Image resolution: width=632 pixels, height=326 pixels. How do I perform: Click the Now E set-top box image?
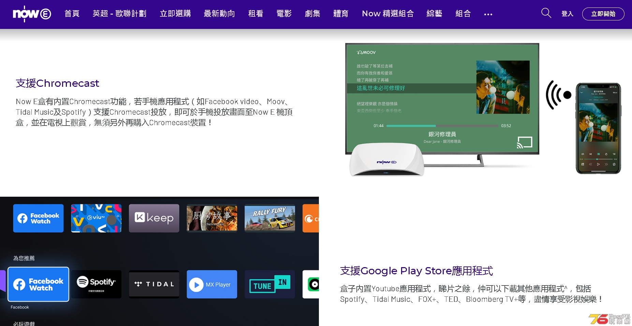tap(386, 159)
